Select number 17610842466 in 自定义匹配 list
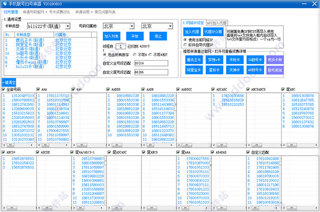 click(x=268, y=159)
